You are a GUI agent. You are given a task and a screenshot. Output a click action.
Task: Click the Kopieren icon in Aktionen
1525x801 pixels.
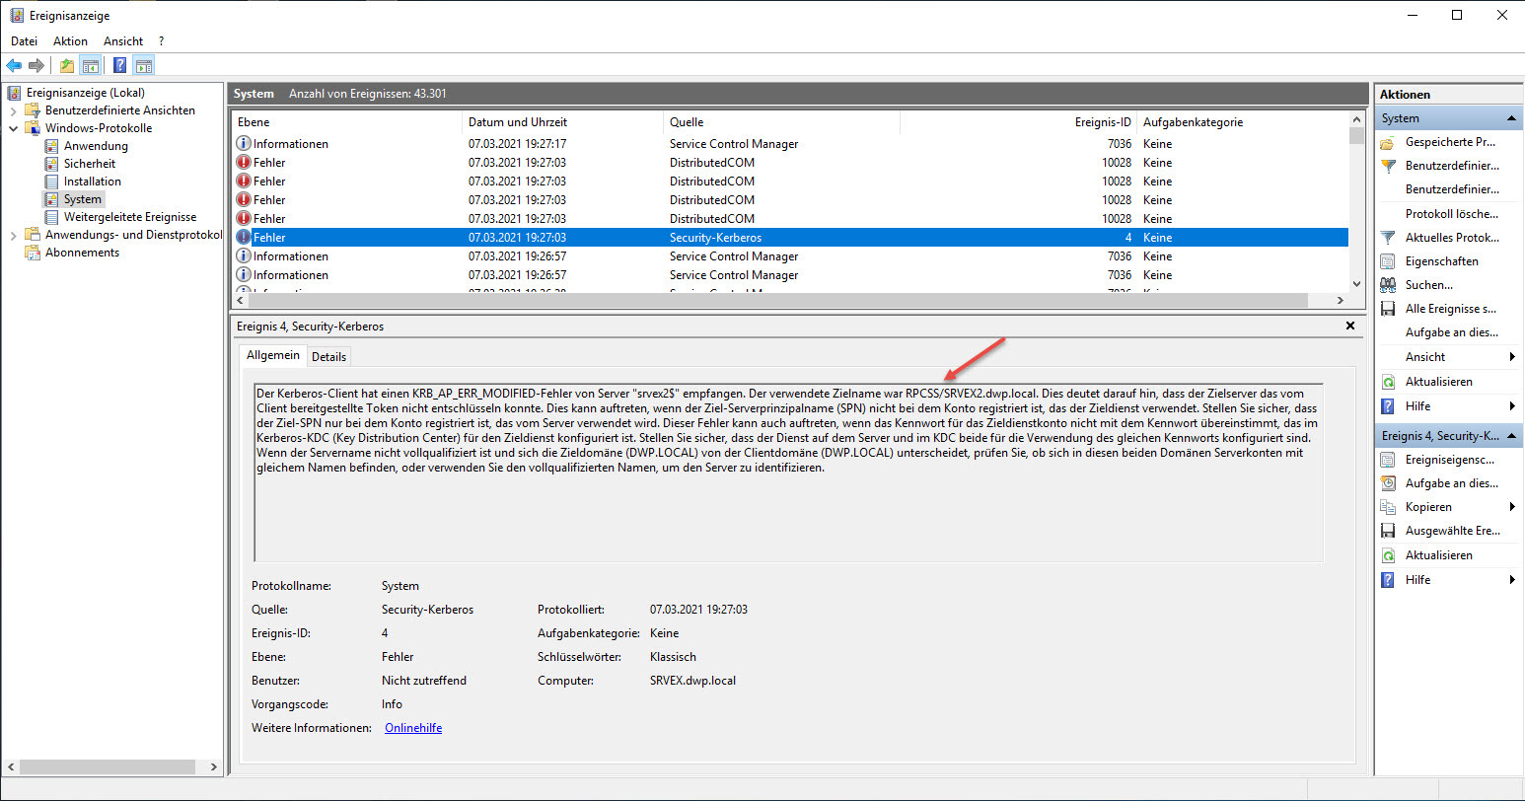[1388, 507]
